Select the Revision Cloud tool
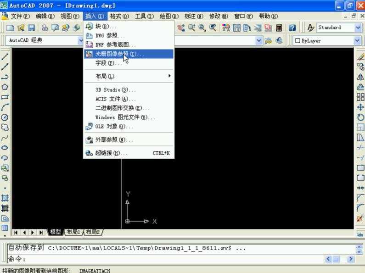 coord(5,128)
